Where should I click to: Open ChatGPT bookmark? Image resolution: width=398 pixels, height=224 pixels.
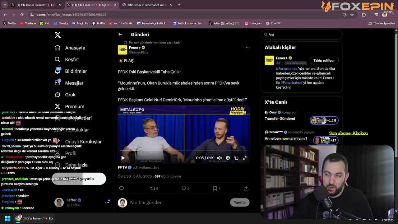[x=274, y=23]
